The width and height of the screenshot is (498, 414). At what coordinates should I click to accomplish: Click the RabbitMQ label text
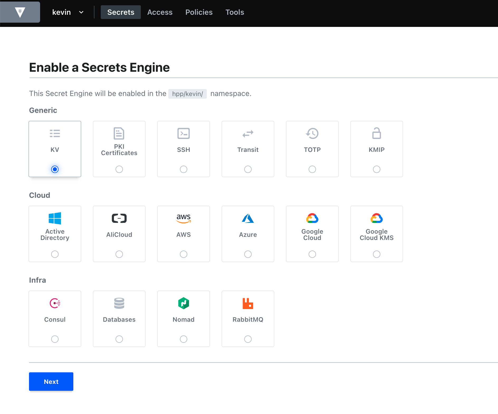click(x=248, y=320)
